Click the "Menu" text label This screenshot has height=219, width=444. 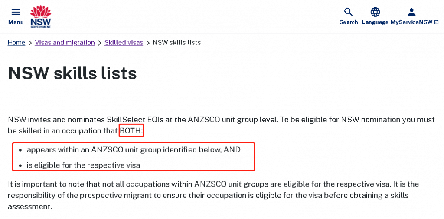[x=16, y=22]
